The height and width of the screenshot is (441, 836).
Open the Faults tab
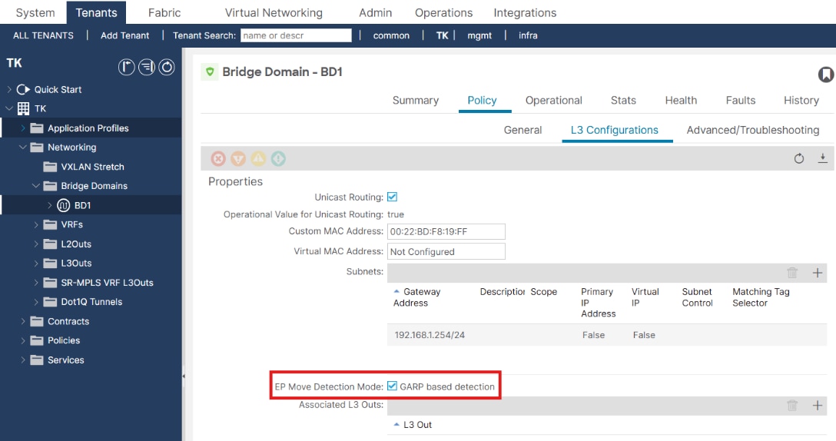pyautogui.click(x=741, y=100)
